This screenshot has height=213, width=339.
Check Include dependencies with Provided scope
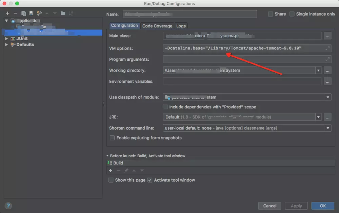click(x=165, y=107)
